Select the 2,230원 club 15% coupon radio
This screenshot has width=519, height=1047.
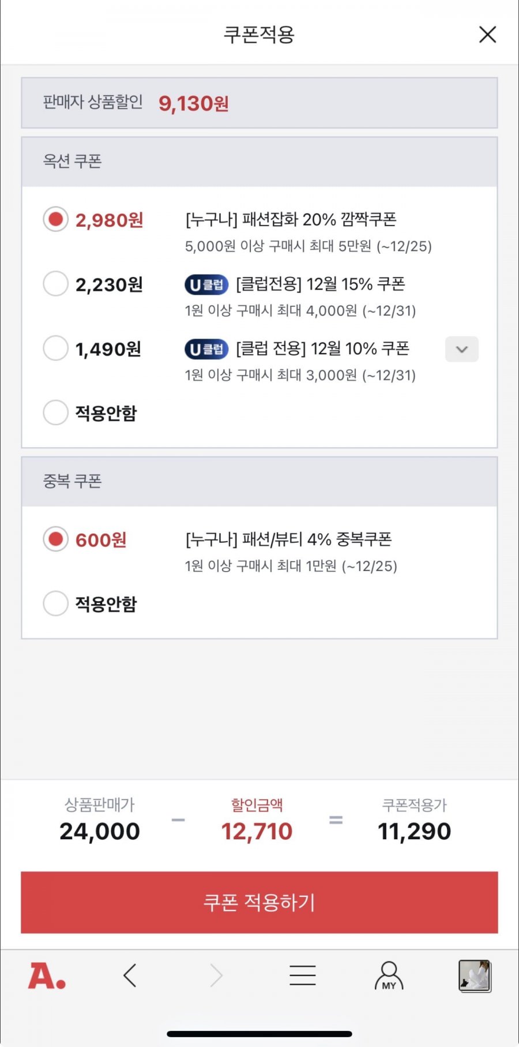point(56,284)
